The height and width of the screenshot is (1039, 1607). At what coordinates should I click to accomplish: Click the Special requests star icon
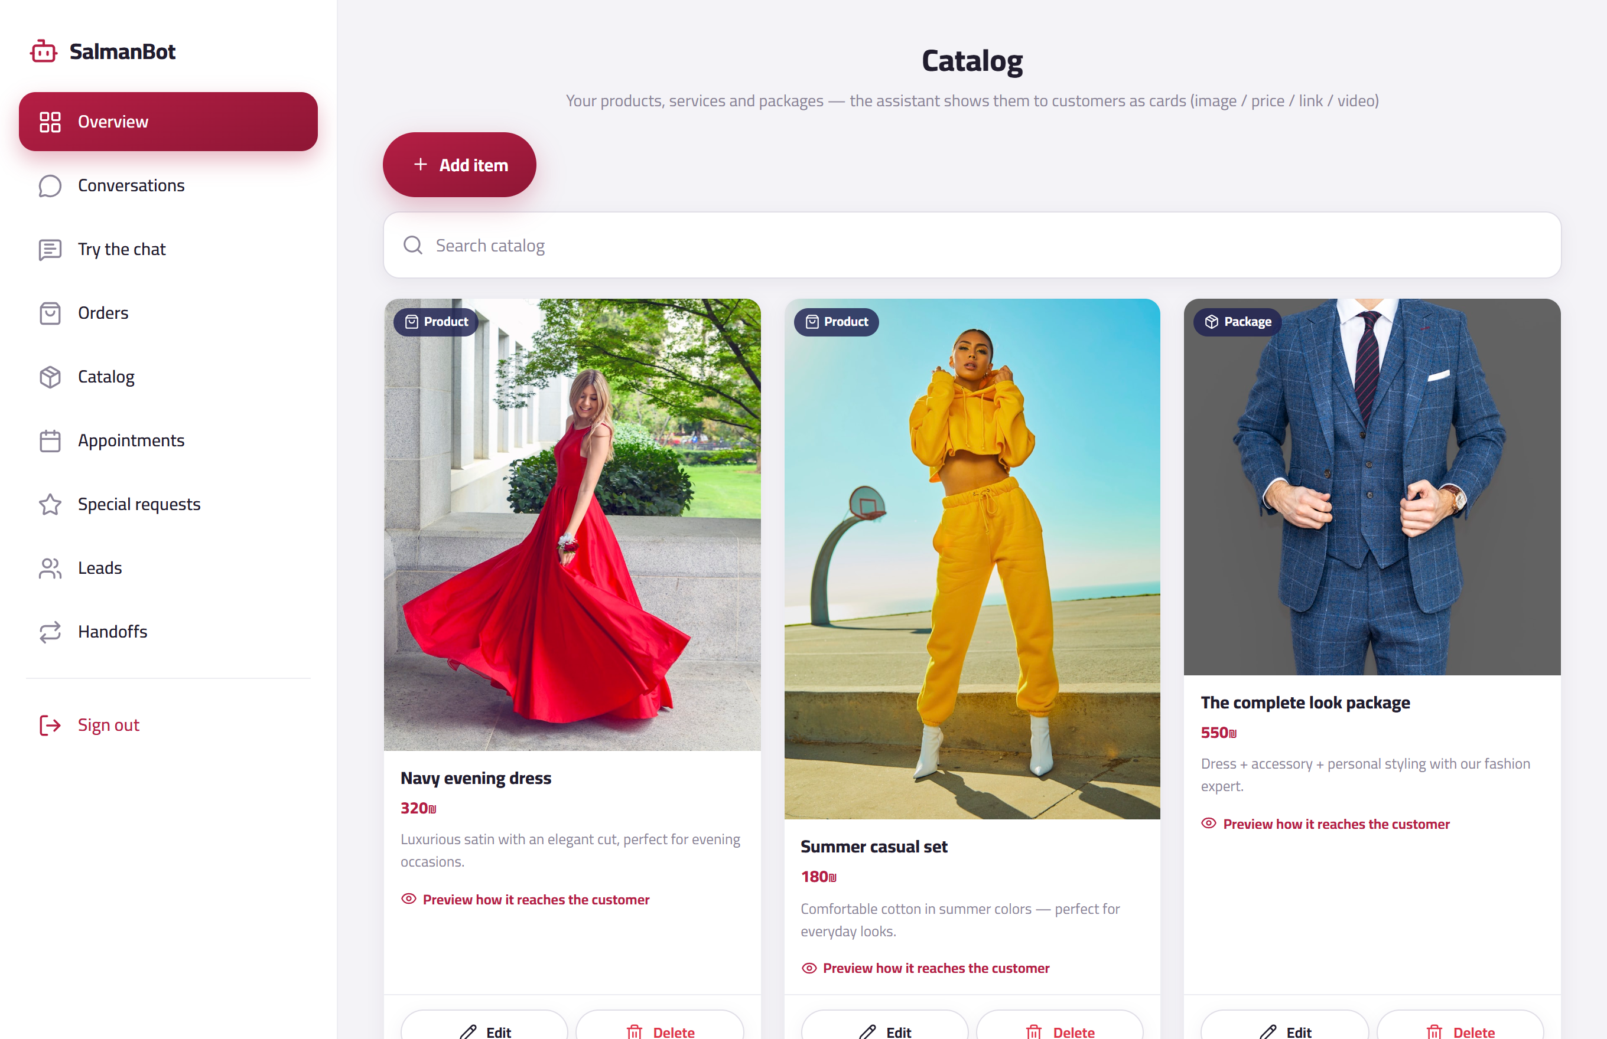pos(50,504)
